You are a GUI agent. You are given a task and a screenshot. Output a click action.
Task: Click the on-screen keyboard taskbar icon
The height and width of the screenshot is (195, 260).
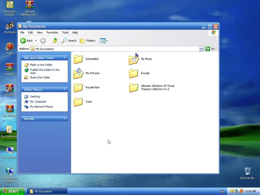[222, 191]
